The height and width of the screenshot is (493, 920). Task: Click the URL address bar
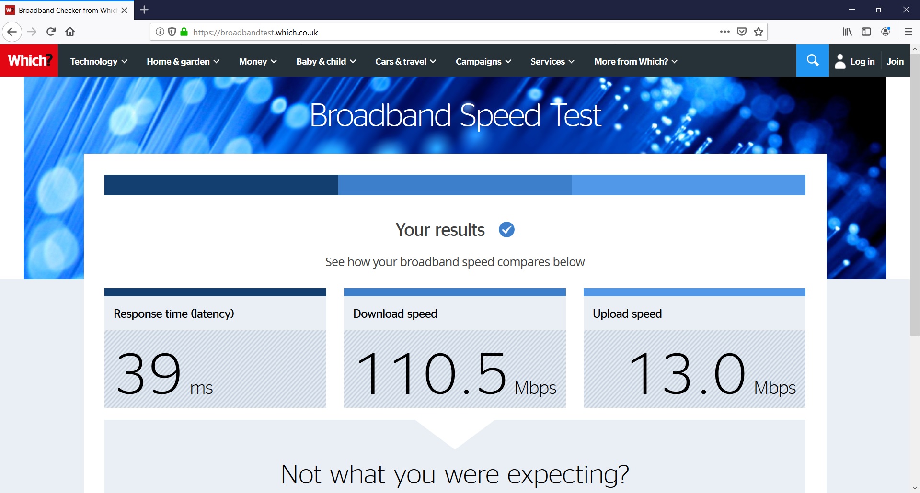tap(431, 32)
